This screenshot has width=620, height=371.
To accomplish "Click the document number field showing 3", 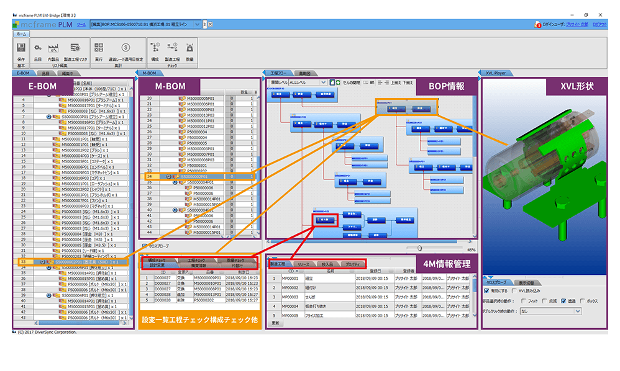I will click(205, 24).
